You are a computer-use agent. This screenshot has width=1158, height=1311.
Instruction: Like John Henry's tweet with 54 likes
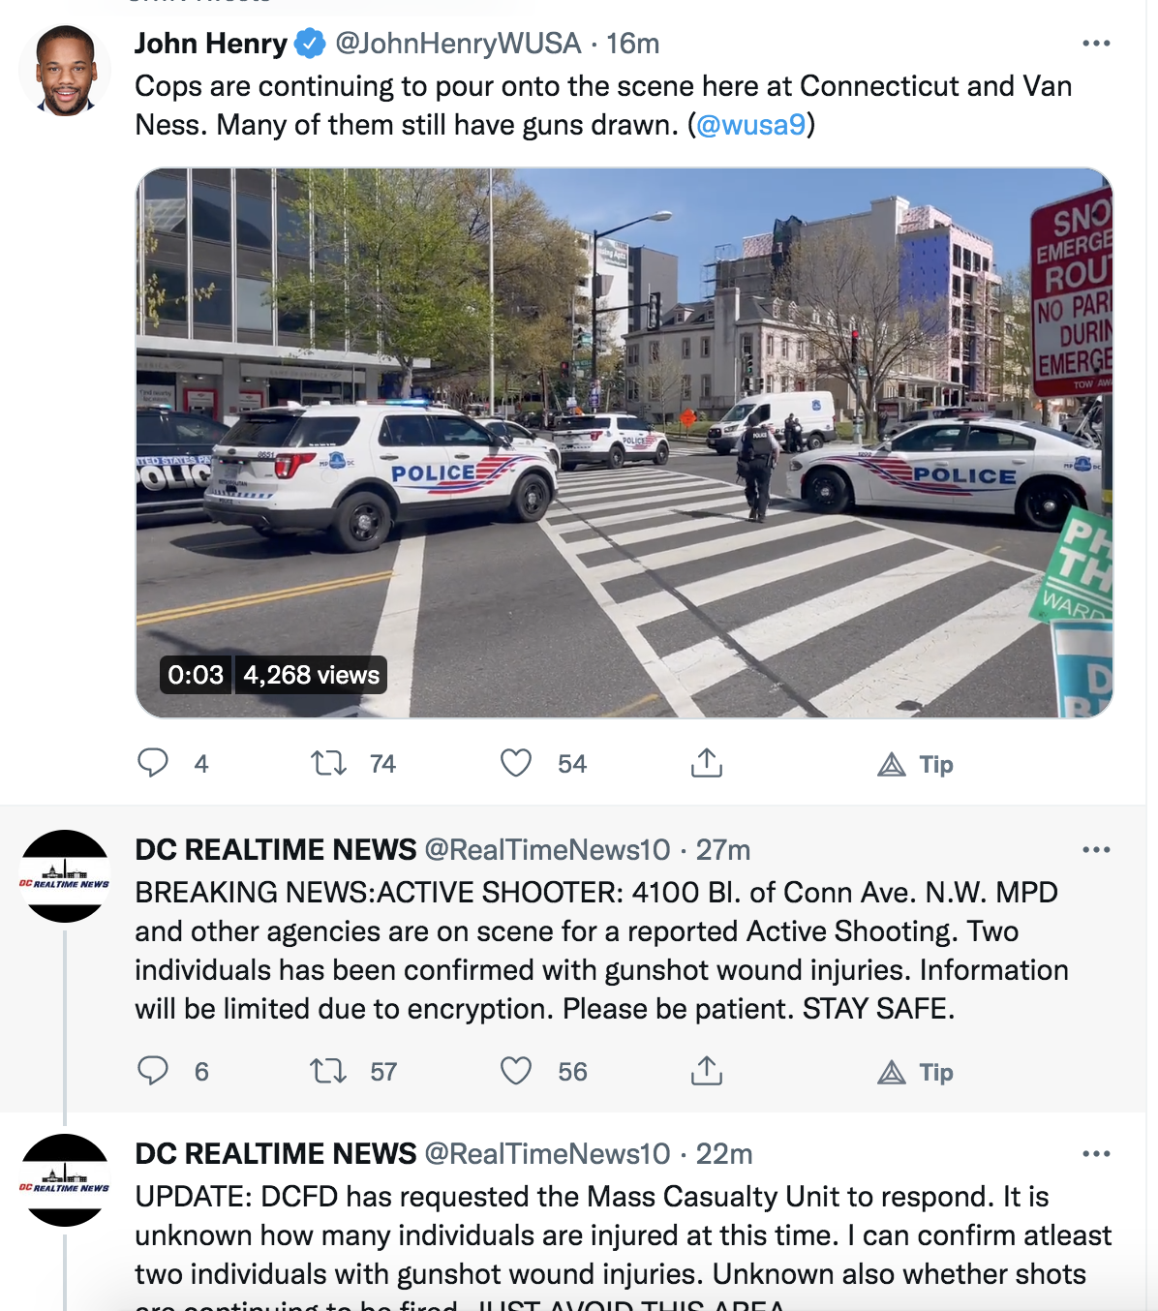[516, 763]
